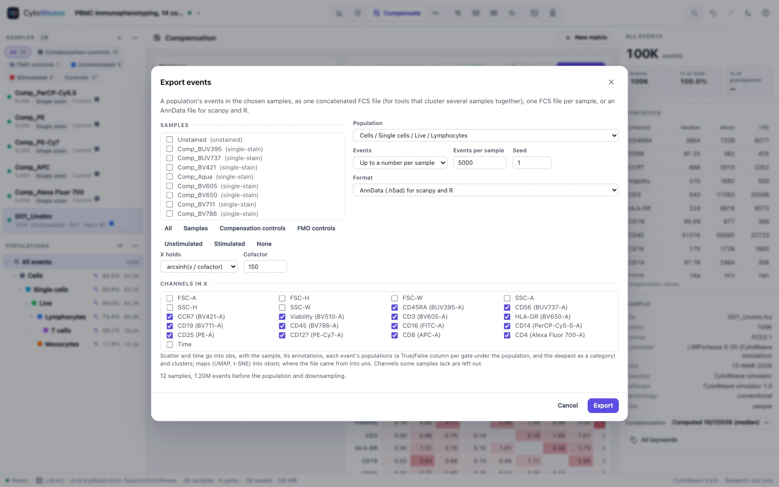The width and height of the screenshot is (779, 487).
Task: Click the Seed input field
Action: pyautogui.click(x=532, y=163)
